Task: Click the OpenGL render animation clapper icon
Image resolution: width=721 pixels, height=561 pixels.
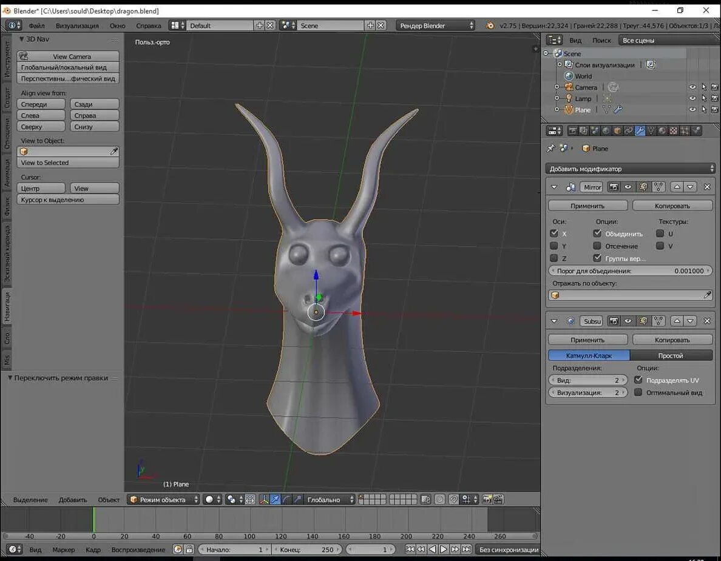Action: (498, 499)
